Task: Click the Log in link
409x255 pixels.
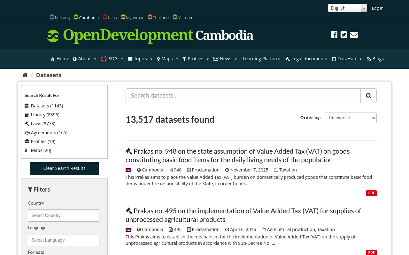Action: 377,8
